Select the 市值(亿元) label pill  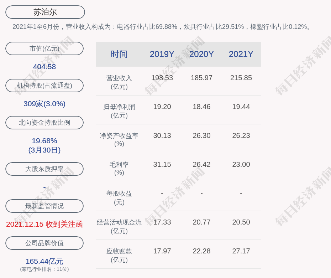click(44, 48)
